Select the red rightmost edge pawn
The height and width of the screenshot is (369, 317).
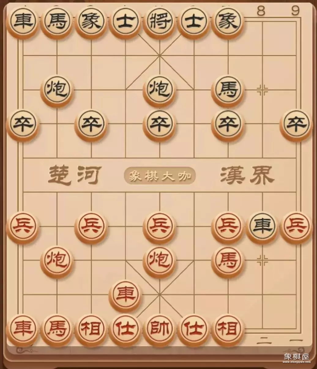tap(296, 227)
